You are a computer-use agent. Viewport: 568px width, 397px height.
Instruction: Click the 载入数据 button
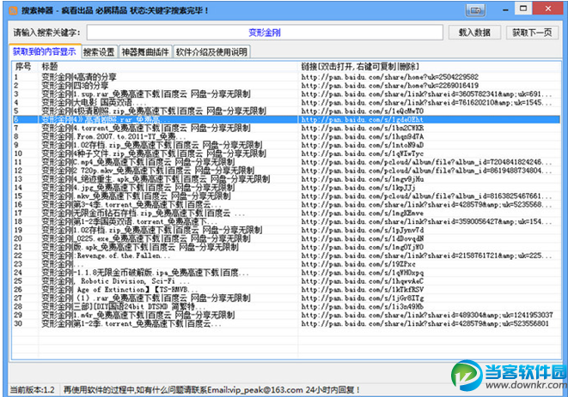[474, 33]
